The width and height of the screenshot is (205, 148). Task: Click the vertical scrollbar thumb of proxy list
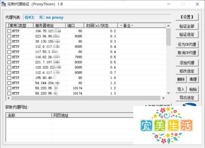168,37
